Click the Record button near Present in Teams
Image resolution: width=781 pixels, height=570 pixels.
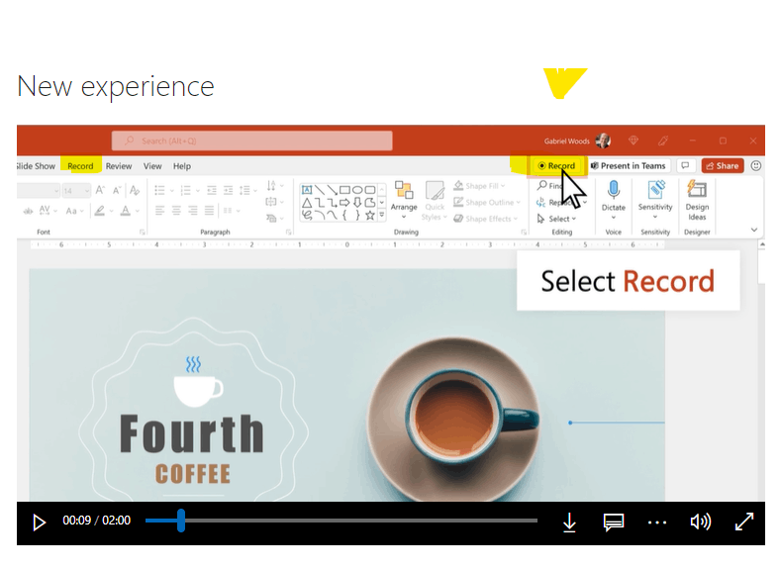point(556,166)
